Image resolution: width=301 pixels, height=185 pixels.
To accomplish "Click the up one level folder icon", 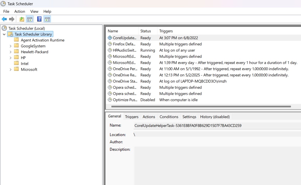I will tap(21, 19).
